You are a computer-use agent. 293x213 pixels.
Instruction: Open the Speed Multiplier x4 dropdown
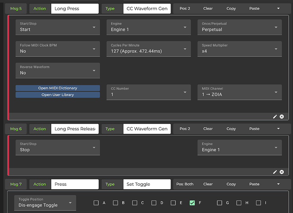[x=239, y=49]
